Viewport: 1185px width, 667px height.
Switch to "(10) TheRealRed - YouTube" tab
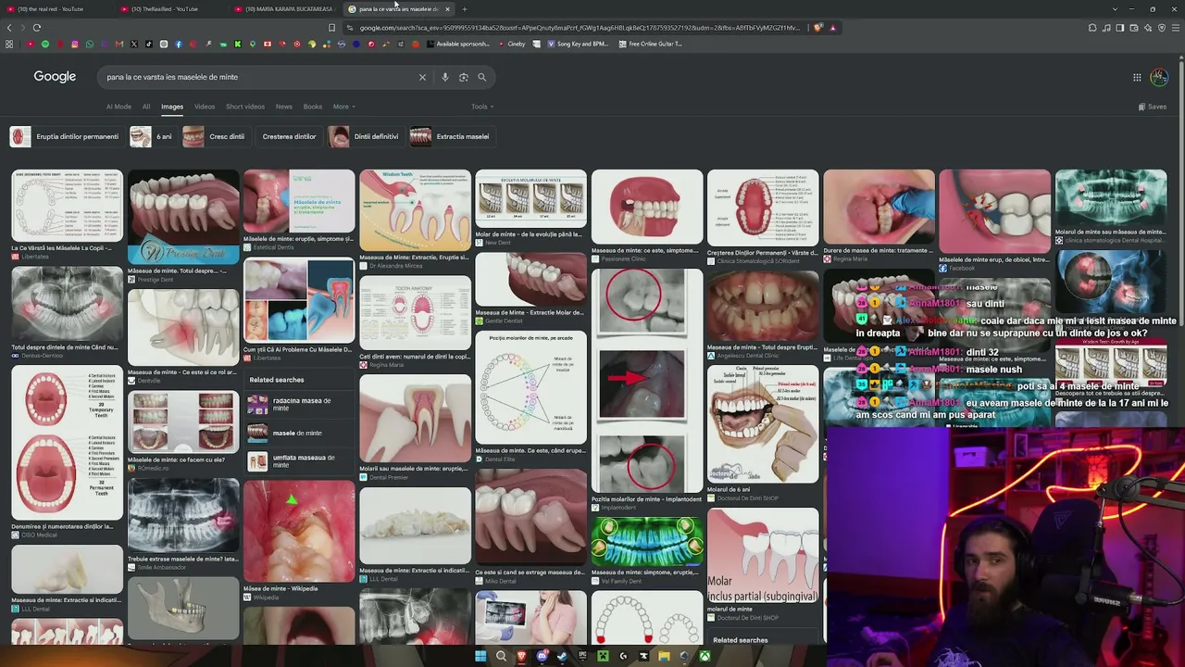point(171,9)
